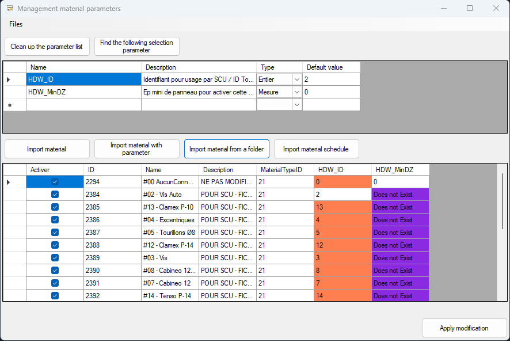
Task: Select the #14 - Tenso P-14 cell
Action: [170, 296]
